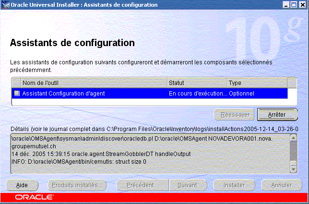This screenshot has height=204, width=309.
Task: Open 'Produits installés...' list
Action: pos(77,185)
